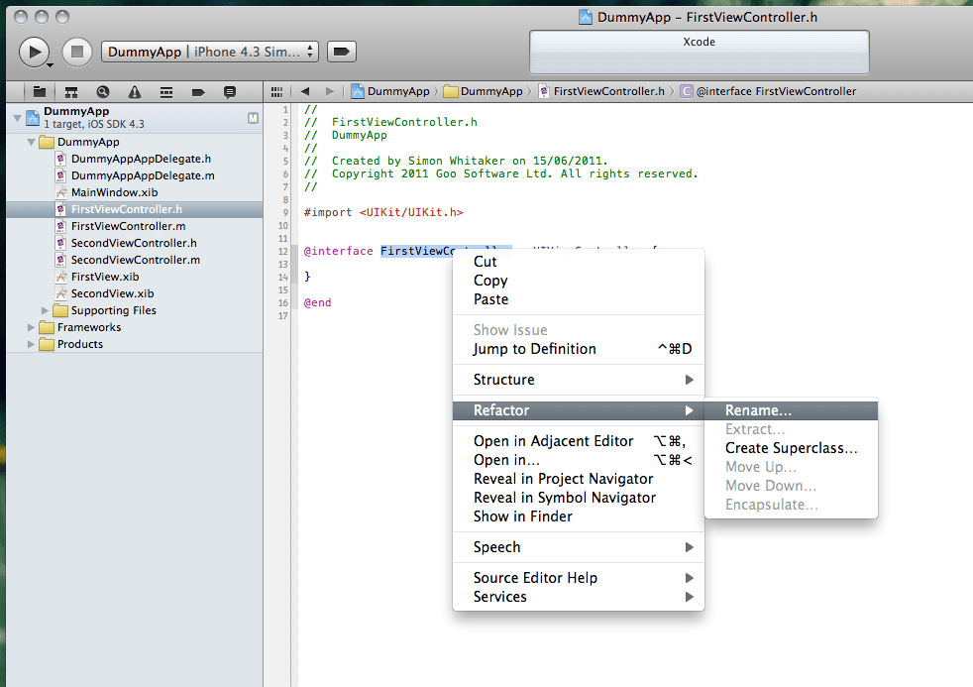Image resolution: width=973 pixels, height=687 pixels.
Task: Choose Open in... menu item
Action: (x=579, y=460)
